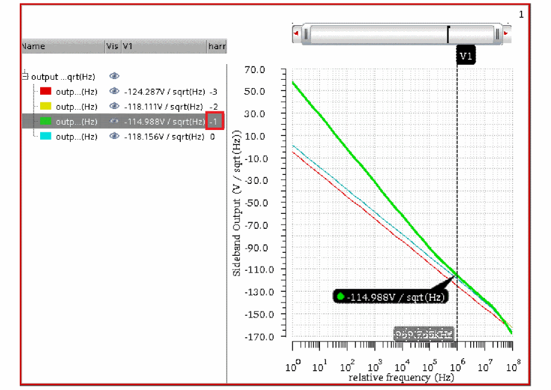This screenshot has height=390, width=551.
Task: Collapse the output sqrt(Hz) tree group
Action: click(25, 76)
